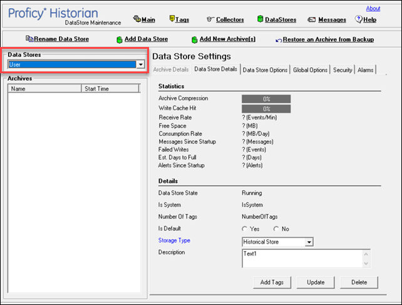
Task: Click the IsSystem value text
Action: (x=252, y=205)
